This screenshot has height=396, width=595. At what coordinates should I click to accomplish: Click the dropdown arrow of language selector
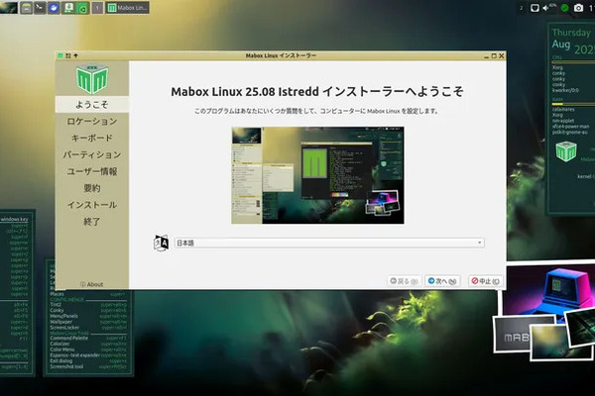point(480,242)
